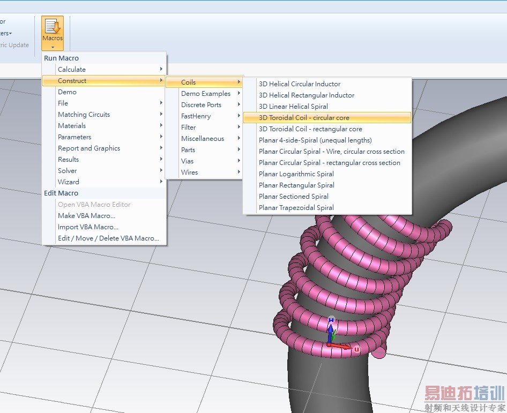This screenshot has width=507, height=413.
Task: Run Planar Sectioned Spiral macro
Action: (x=327, y=197)
